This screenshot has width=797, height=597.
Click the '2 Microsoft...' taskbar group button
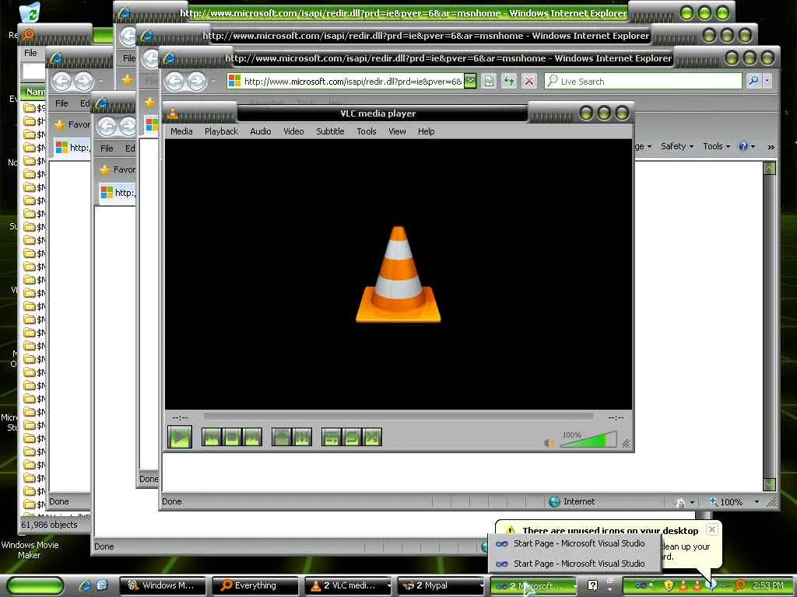coord(534,586)
